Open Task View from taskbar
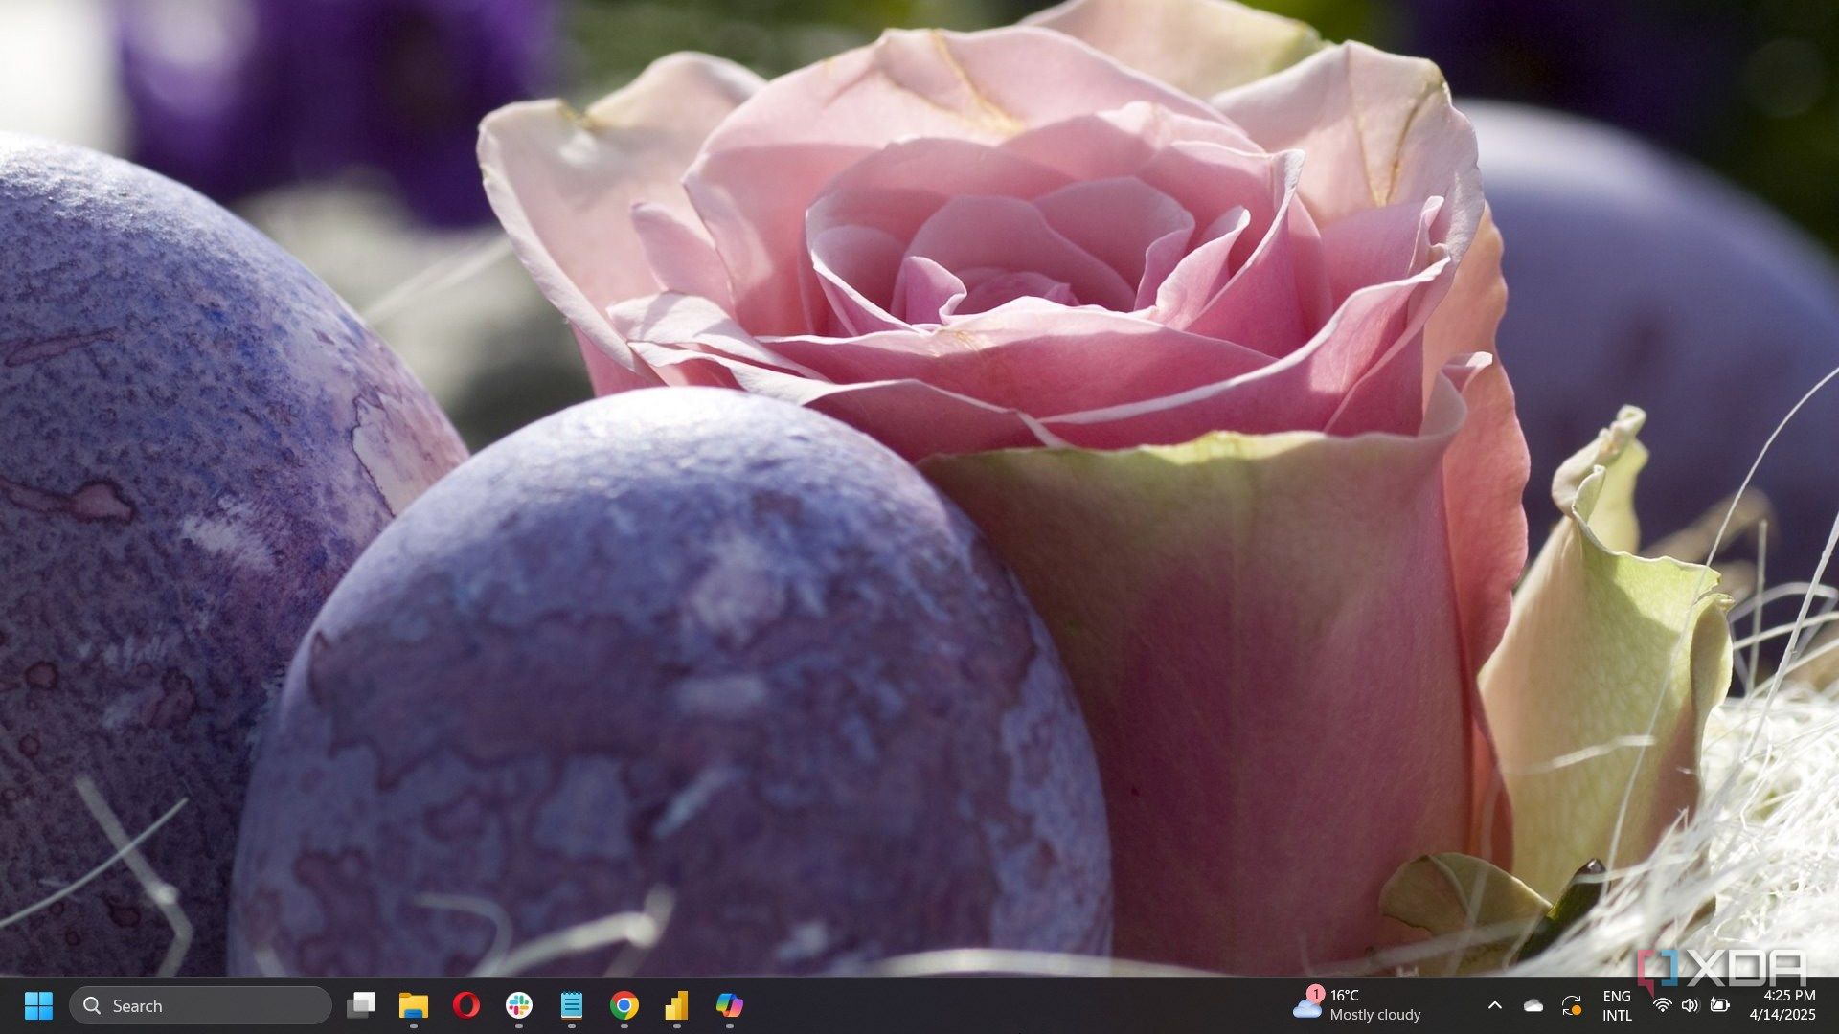Viewport: 1839px width, 1034px height. pyautogui.click(x=361, y=1005)
